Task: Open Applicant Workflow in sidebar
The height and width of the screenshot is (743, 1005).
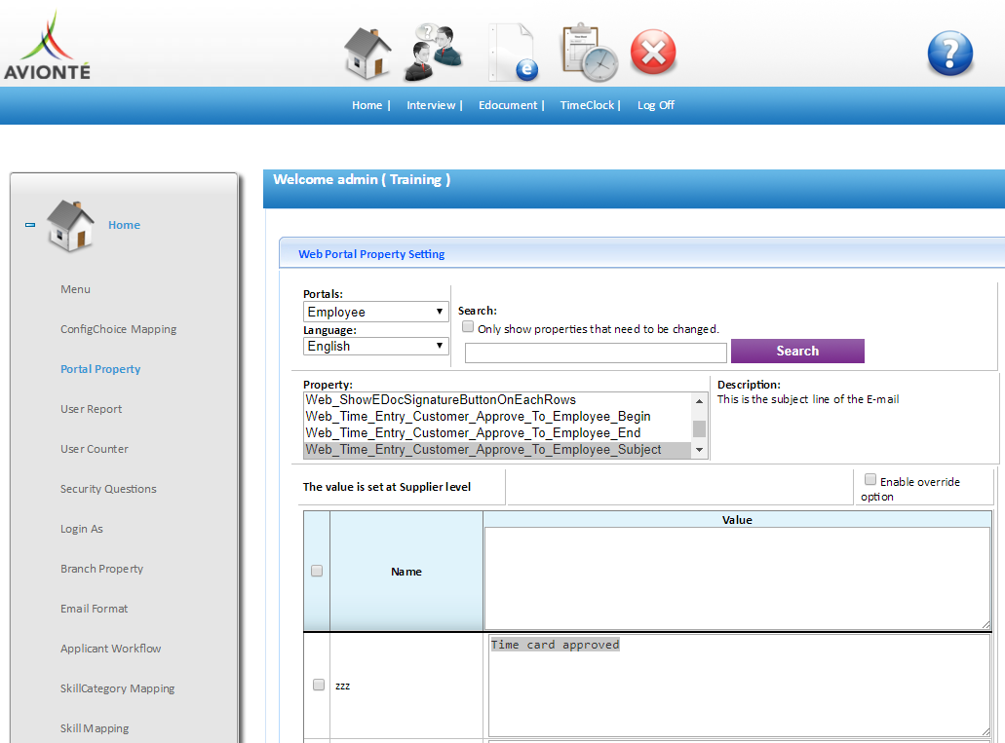Action: (x=111, y=649)
